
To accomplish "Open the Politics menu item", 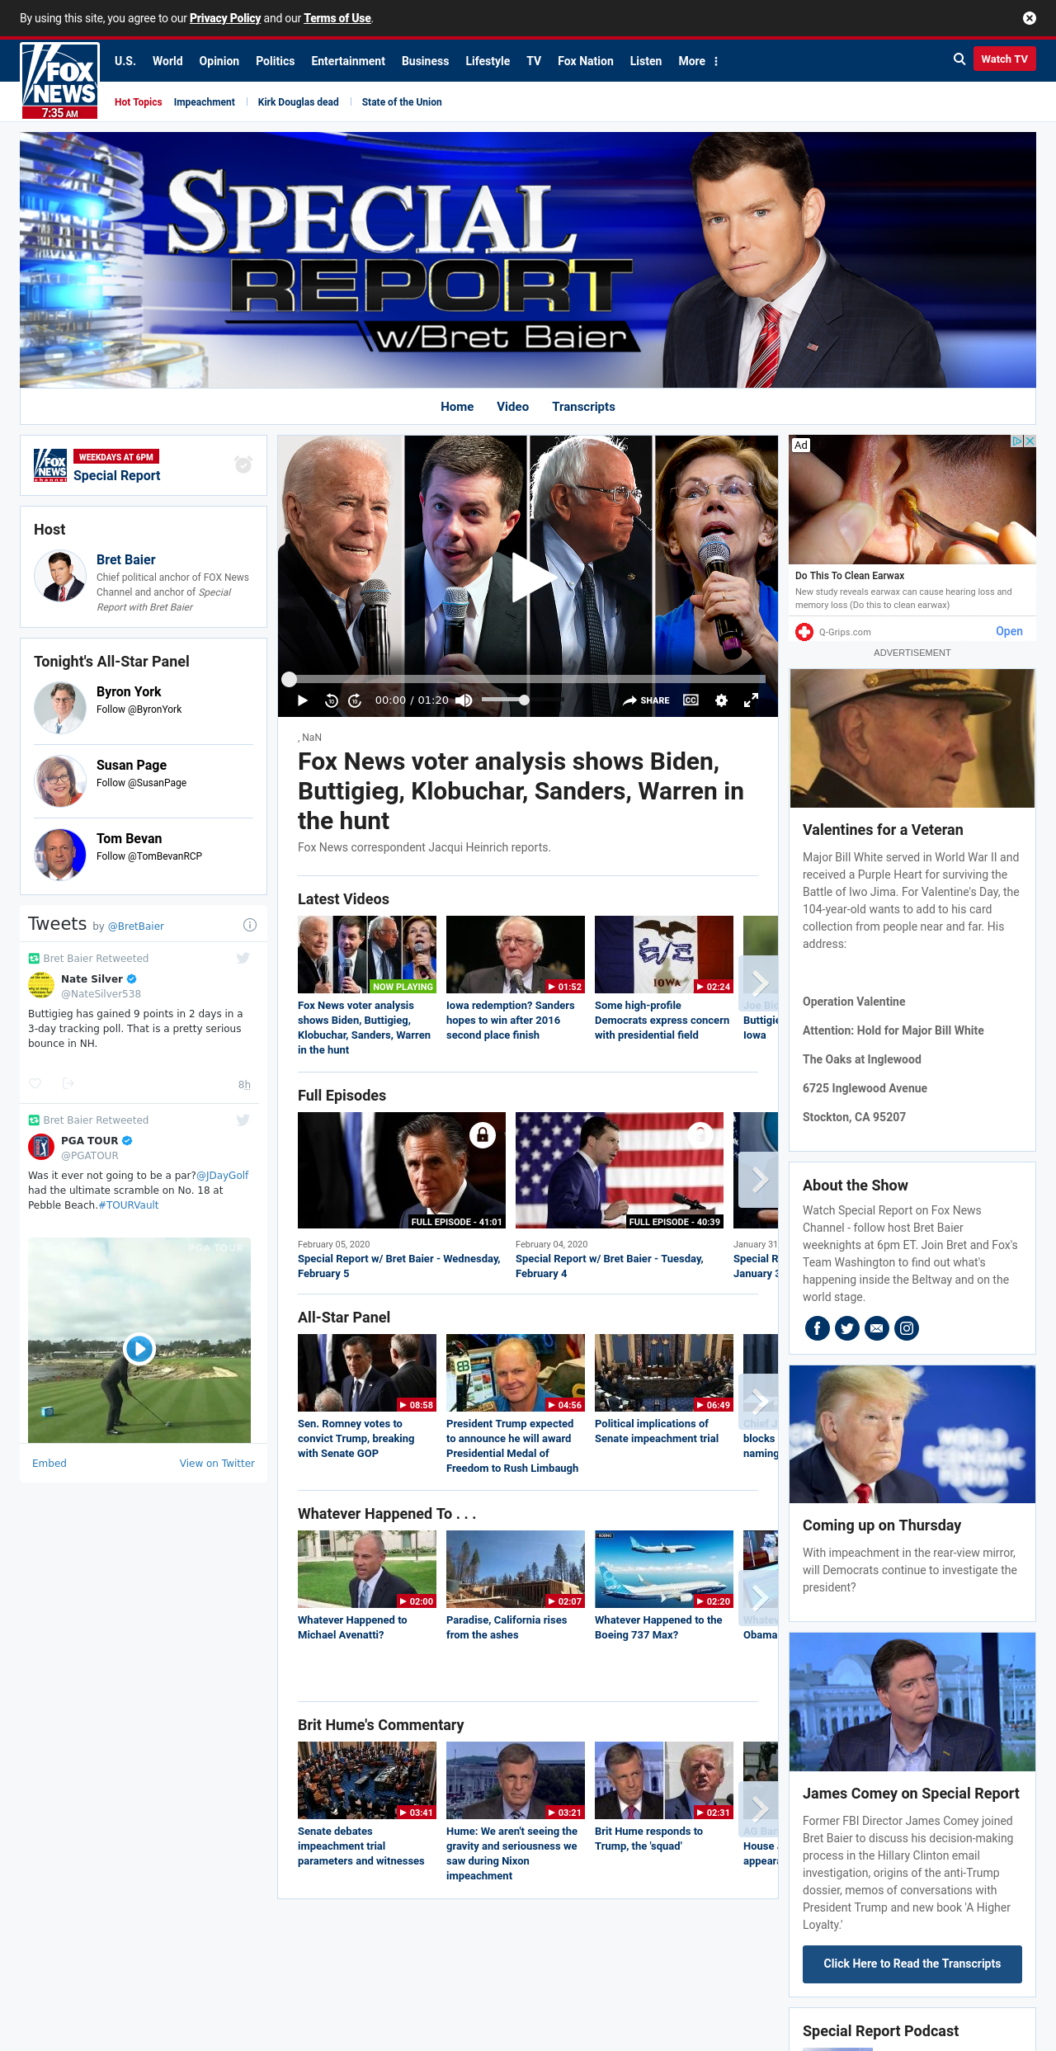I will click(275, 61).
